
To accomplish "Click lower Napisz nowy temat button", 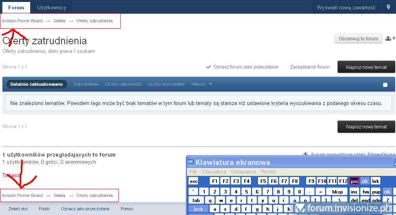I will click(x=366, y=126).
